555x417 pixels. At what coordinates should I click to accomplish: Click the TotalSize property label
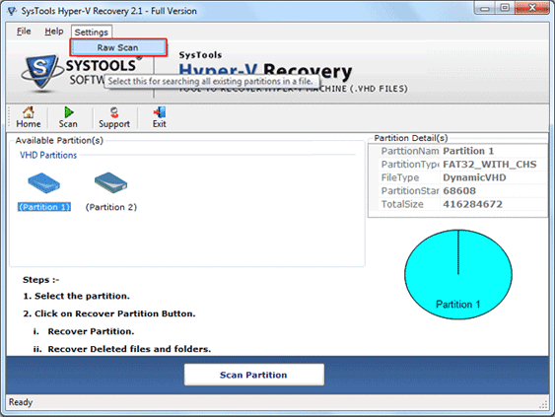(402, 204)
